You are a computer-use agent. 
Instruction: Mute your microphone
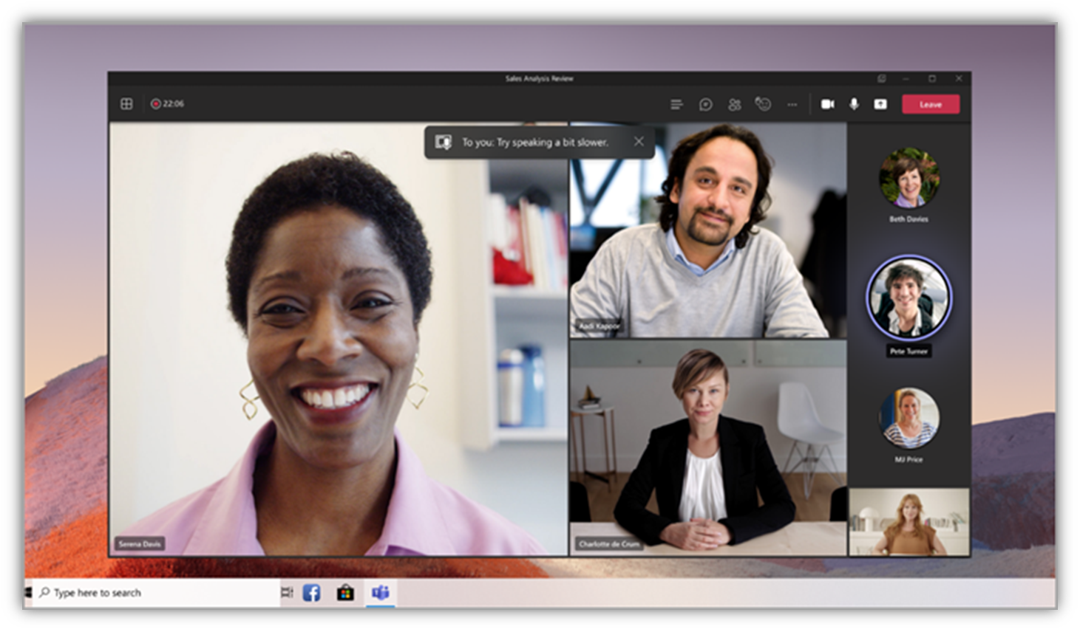854,104
